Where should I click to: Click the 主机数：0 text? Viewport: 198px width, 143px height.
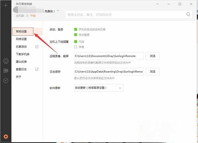(x=22, y=16)
